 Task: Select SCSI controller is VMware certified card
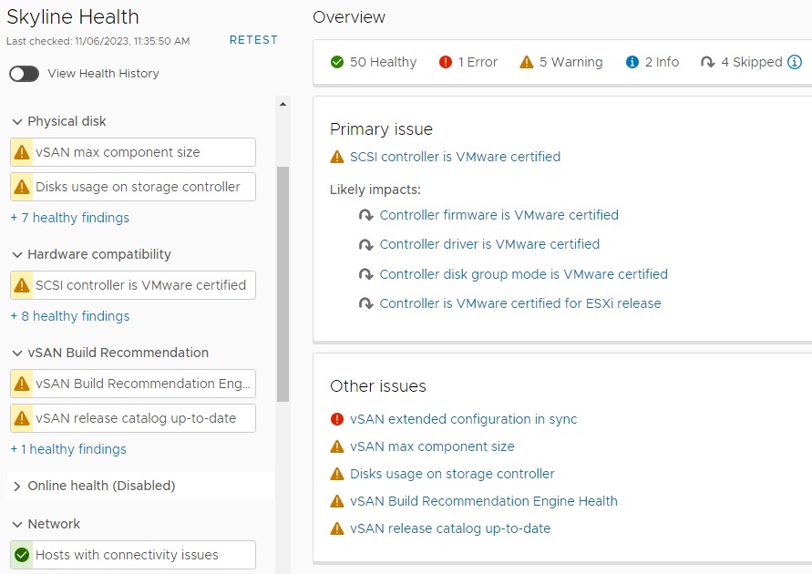tap(132, 285)
